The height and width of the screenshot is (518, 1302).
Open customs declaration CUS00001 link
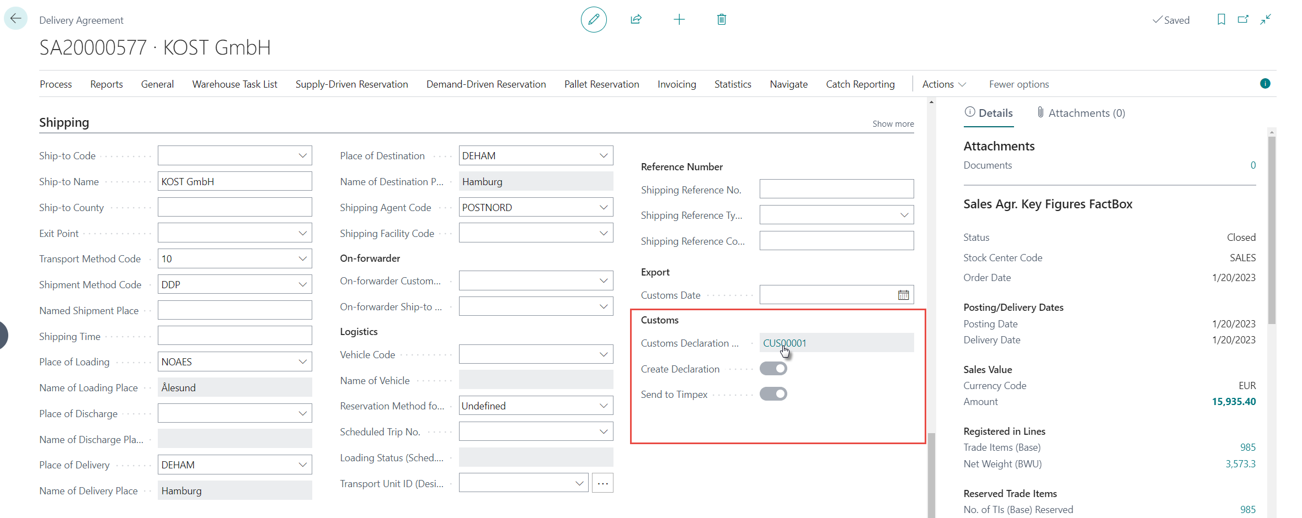785,343
